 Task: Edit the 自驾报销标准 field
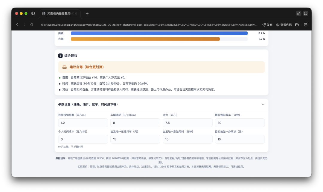tap(83, 123)
